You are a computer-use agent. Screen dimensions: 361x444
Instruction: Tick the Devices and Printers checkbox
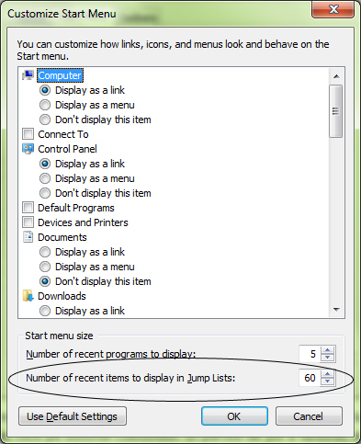pos(28,222)
